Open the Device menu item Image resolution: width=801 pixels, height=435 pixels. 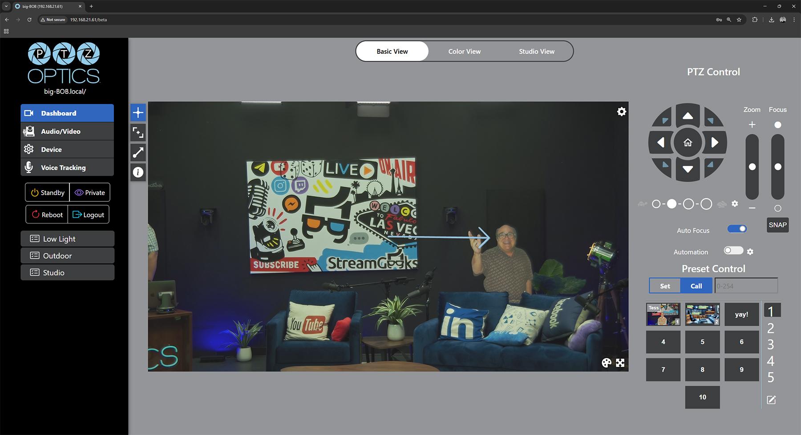click(x=67, y=149)
